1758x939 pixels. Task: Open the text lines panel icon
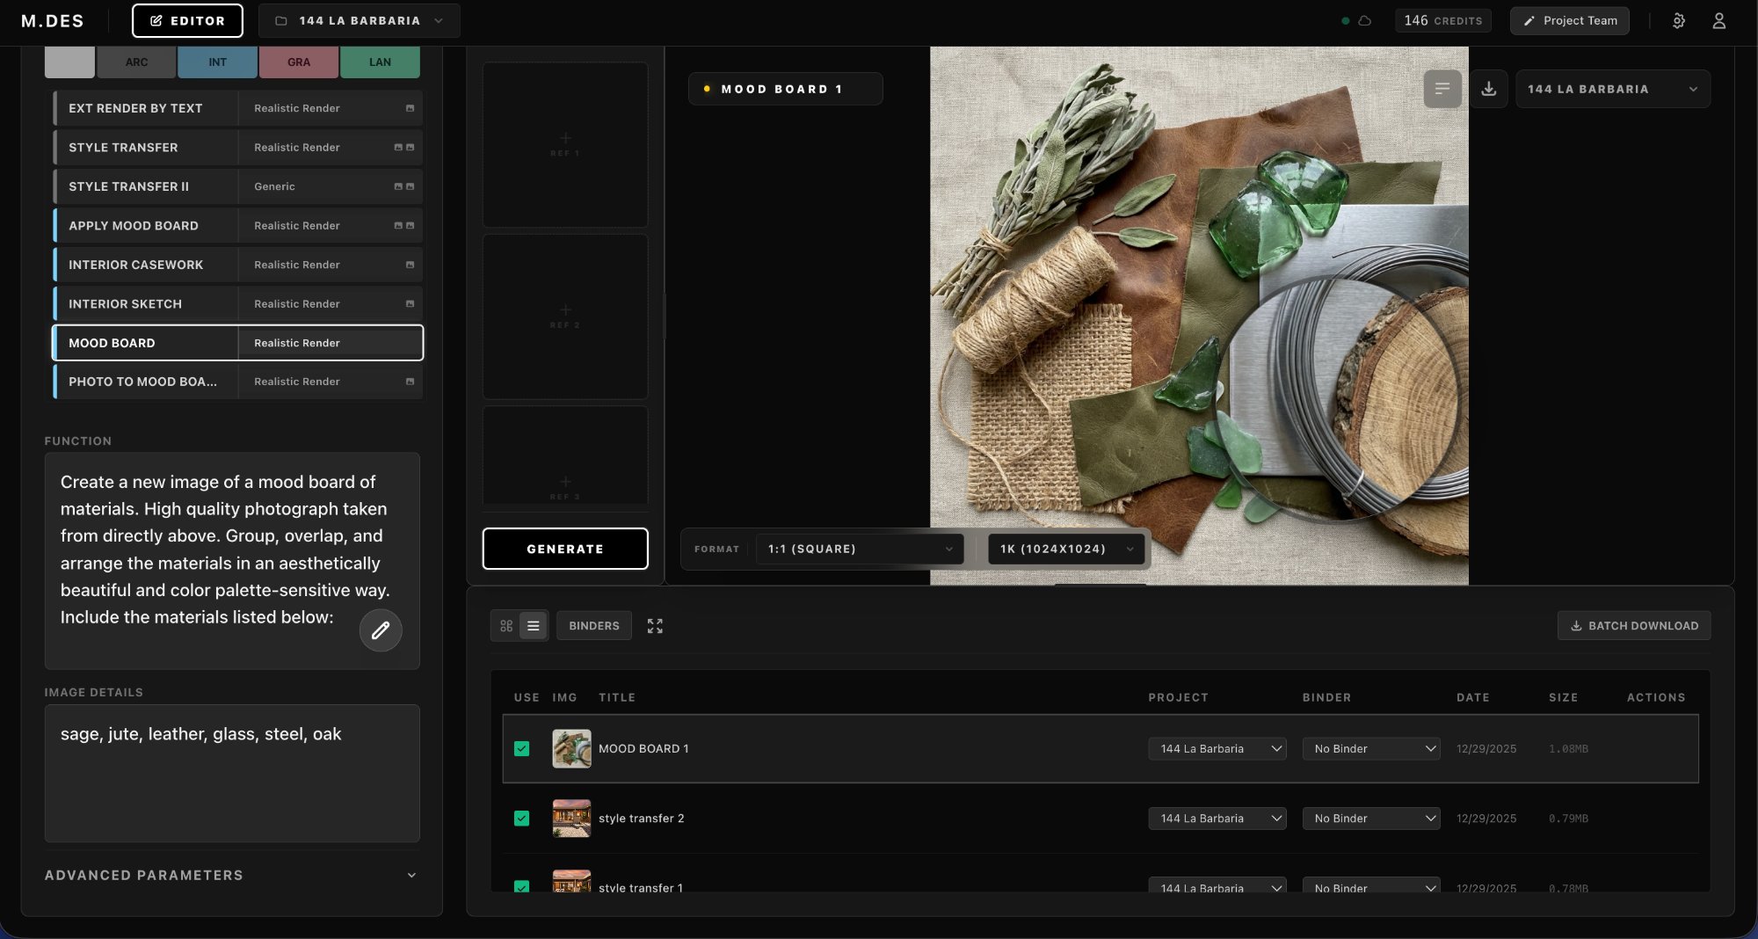point(1442,89)
